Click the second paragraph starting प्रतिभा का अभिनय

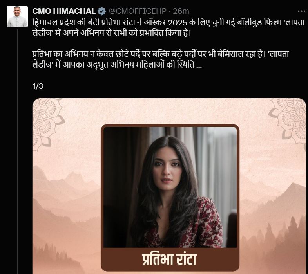(161, 59)
